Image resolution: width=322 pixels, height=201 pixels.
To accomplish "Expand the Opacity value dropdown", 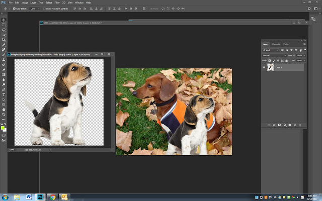I will pos(303,55).
